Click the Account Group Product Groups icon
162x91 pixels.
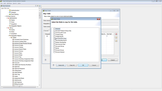(13, 43)
